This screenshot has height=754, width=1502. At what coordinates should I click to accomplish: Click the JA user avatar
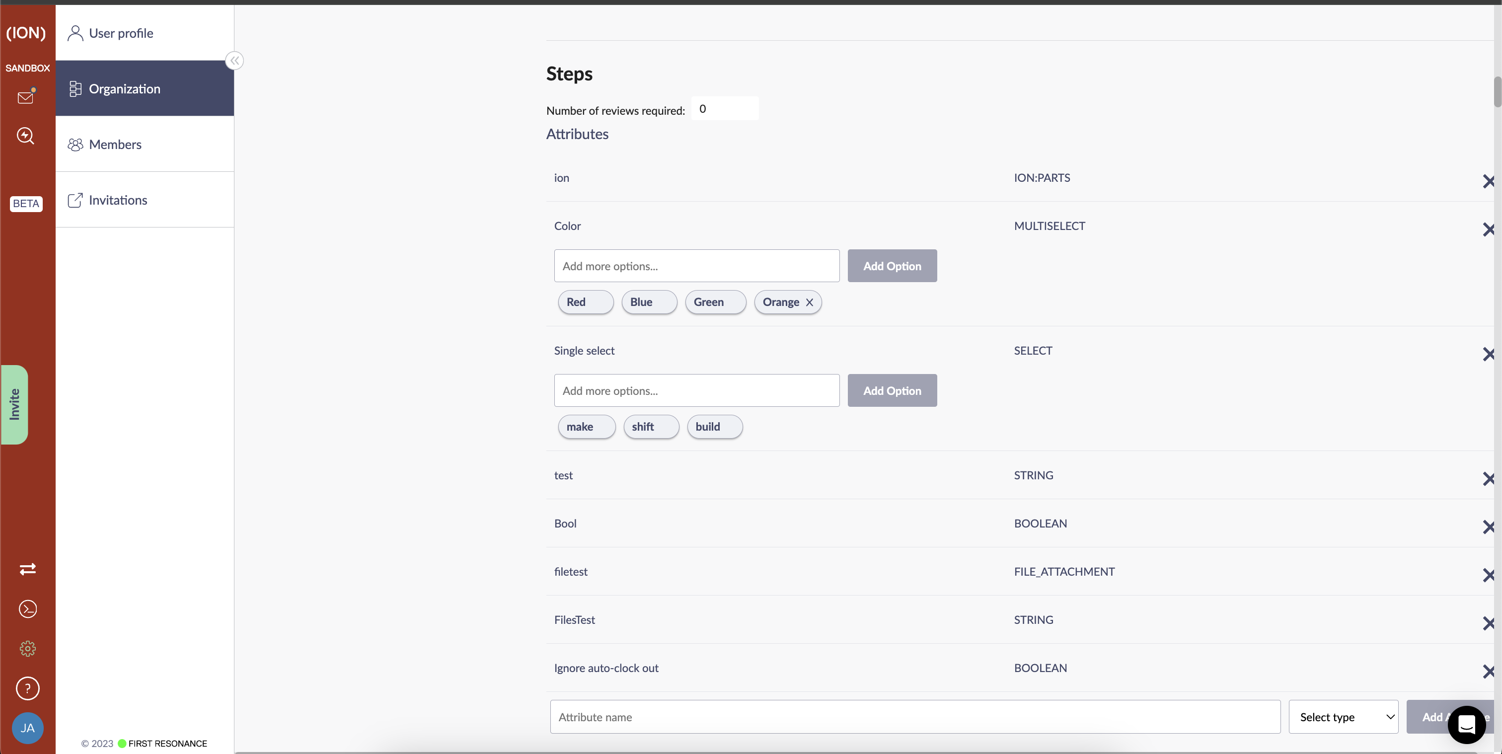point(27,728)
